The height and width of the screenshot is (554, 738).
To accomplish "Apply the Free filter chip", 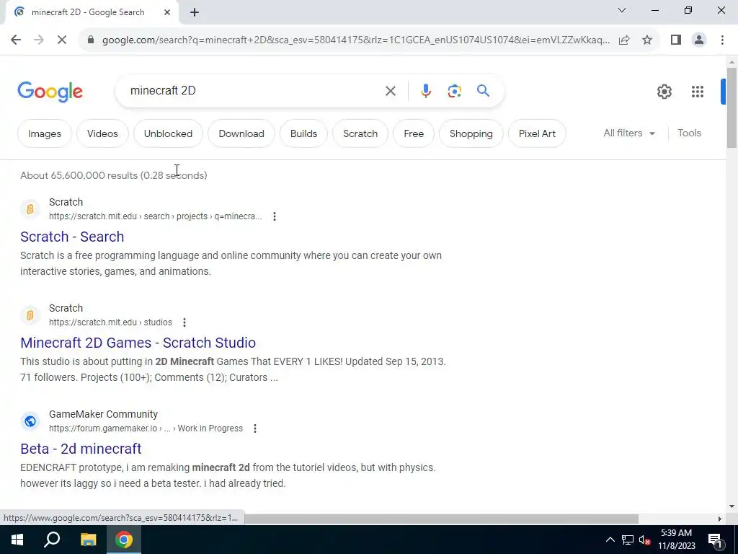I will 414,133.
